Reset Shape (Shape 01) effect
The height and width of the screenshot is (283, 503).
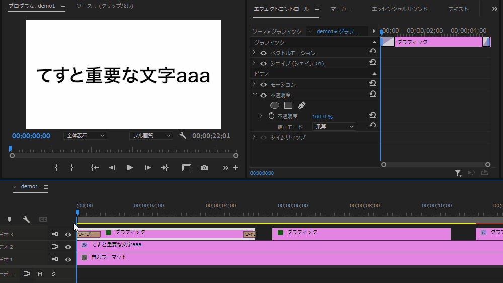pos(372,62)
